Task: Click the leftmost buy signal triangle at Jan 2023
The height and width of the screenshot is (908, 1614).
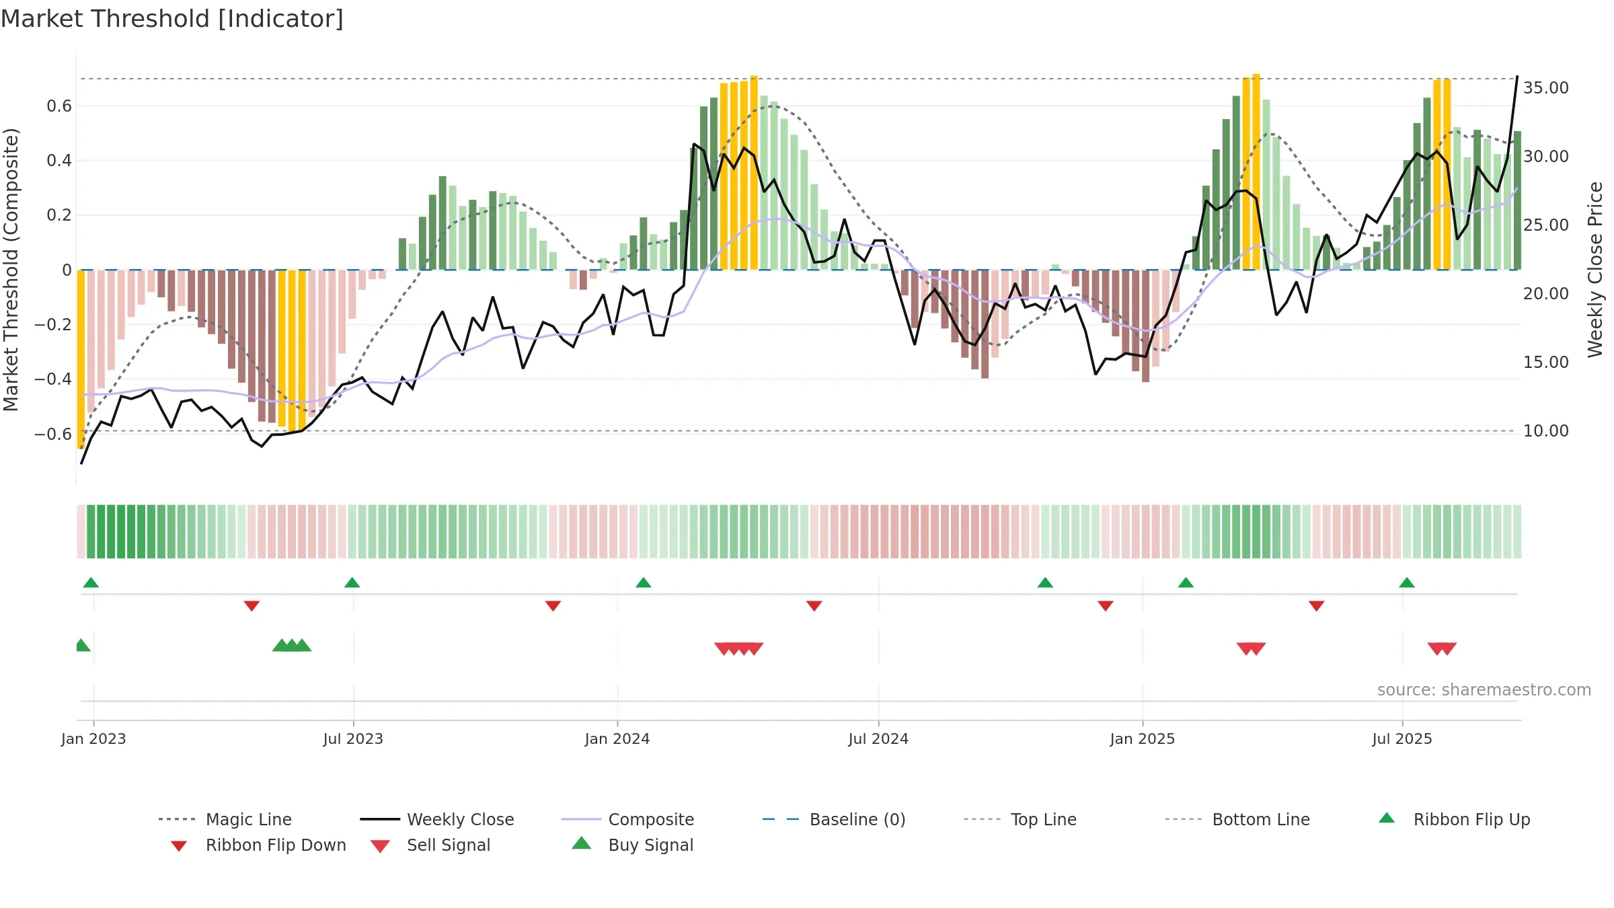Action: (82, 645)
